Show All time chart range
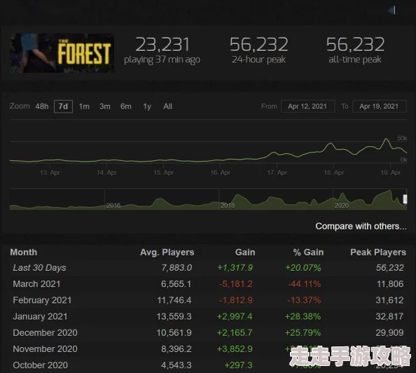Viewport: 416px width, 373px height. click(167, 106)
